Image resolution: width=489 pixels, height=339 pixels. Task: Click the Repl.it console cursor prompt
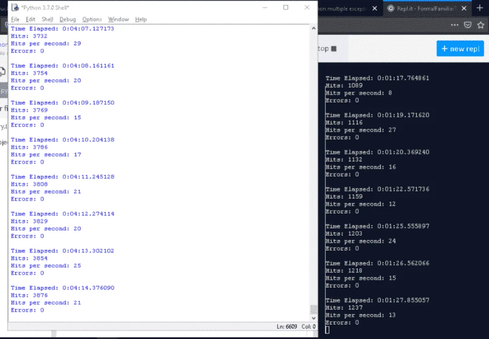[327, 330]
